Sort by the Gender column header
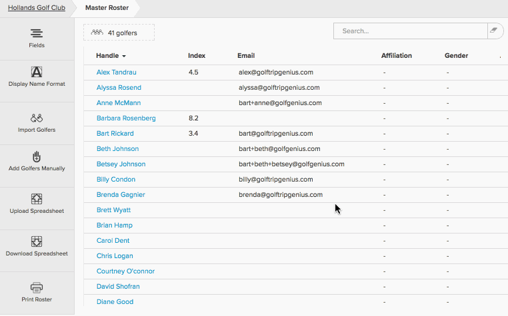Viewport: 508px width, 316px height. 456,56
